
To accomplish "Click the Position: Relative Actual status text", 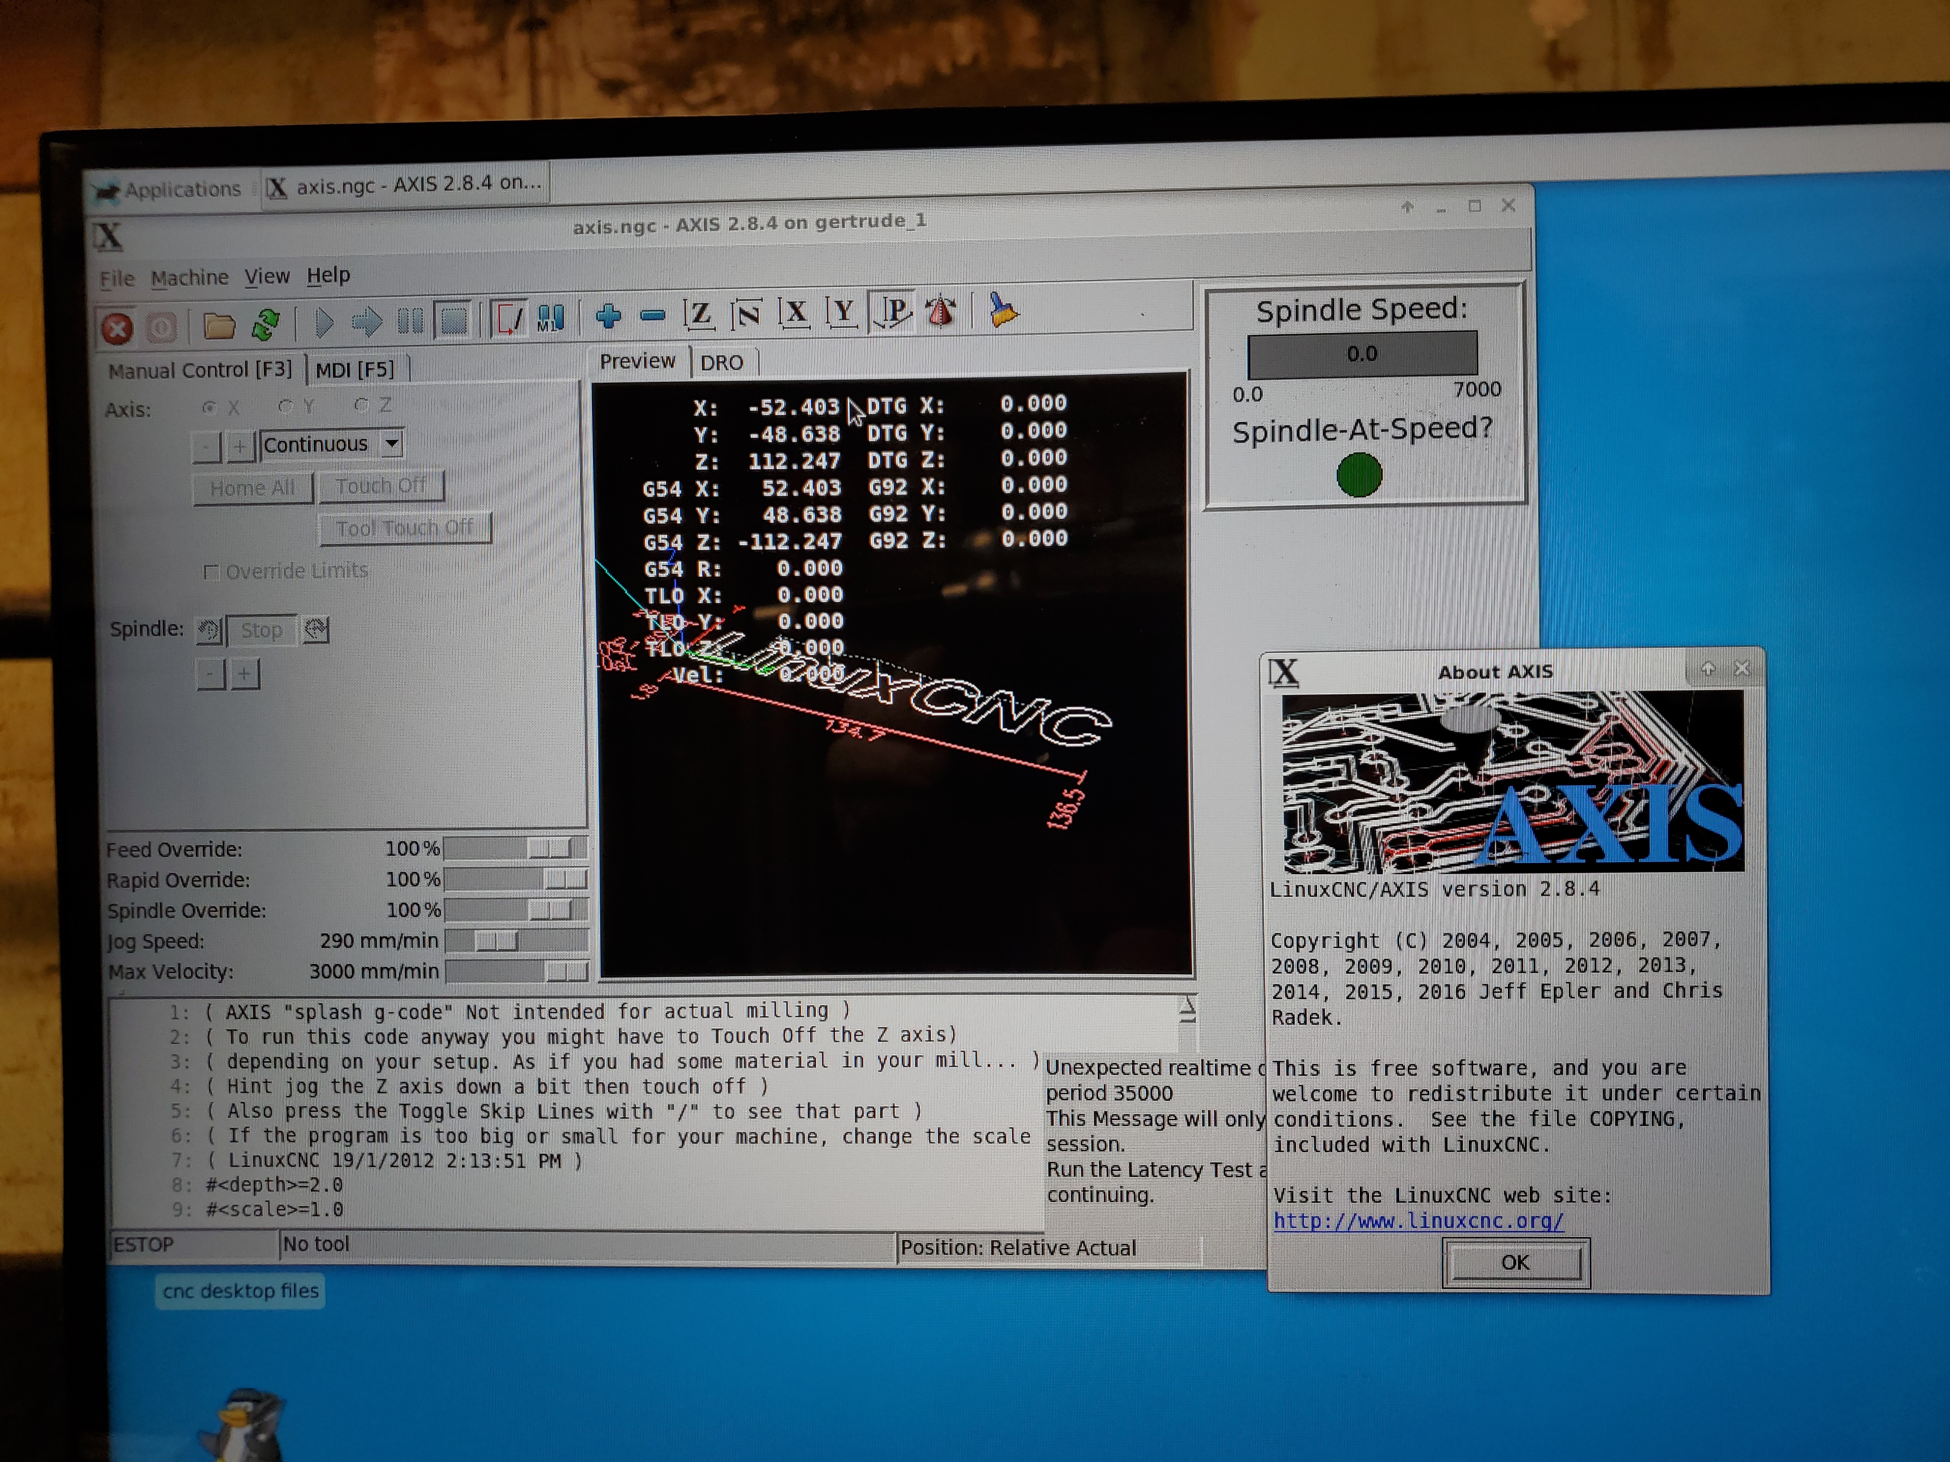I will click(x=1018, y=1248).
